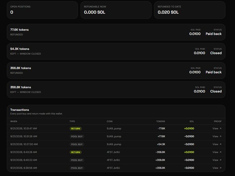
Task: Click the WHEN column header
Action: [x=13, y=121]
